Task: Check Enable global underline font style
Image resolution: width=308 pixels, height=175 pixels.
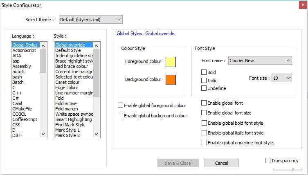Action: coord(204,143)
